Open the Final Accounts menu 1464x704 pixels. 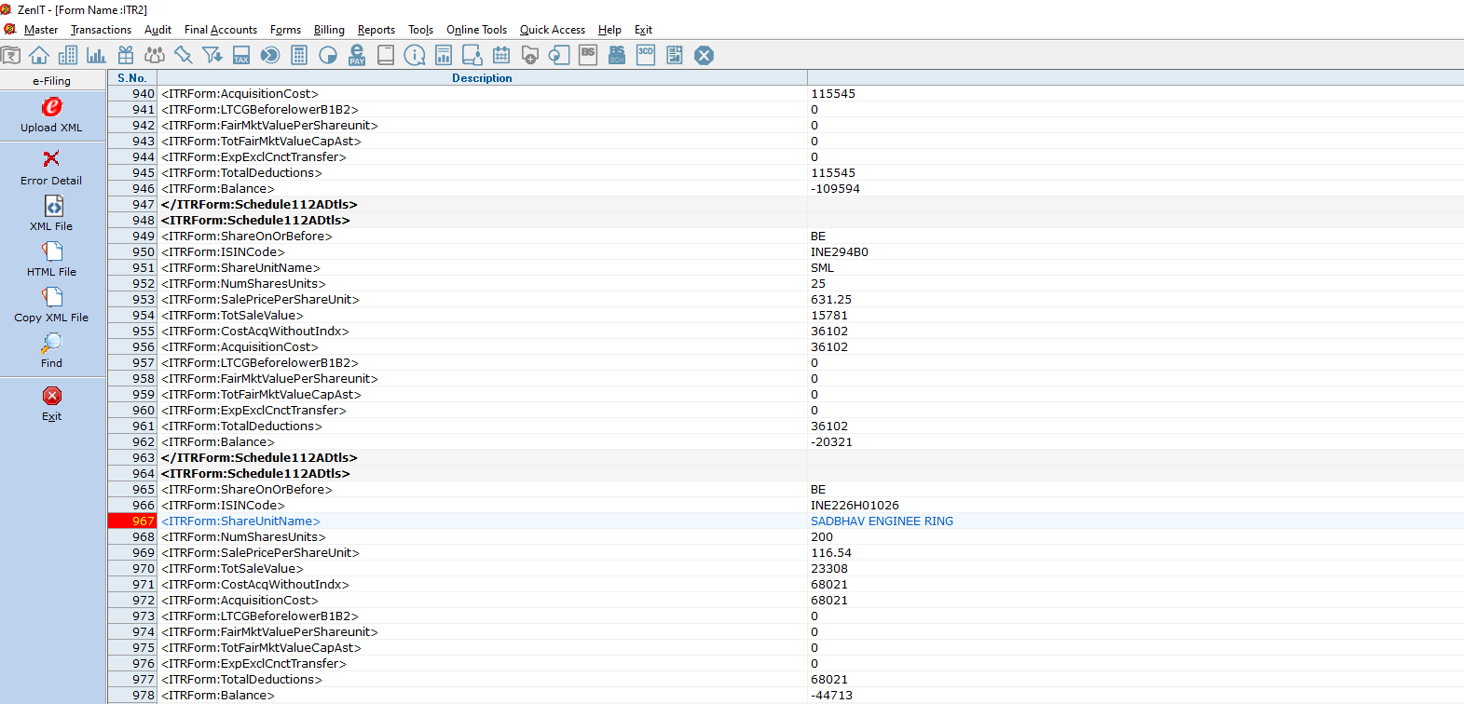[220, 30]
